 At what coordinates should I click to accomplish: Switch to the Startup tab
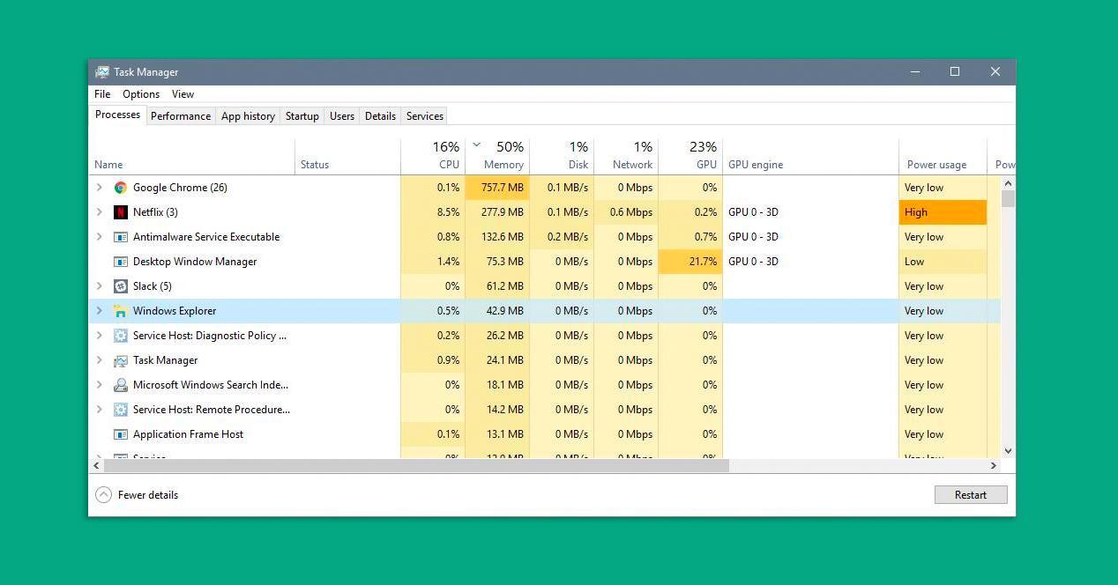[x=302, y=116]
